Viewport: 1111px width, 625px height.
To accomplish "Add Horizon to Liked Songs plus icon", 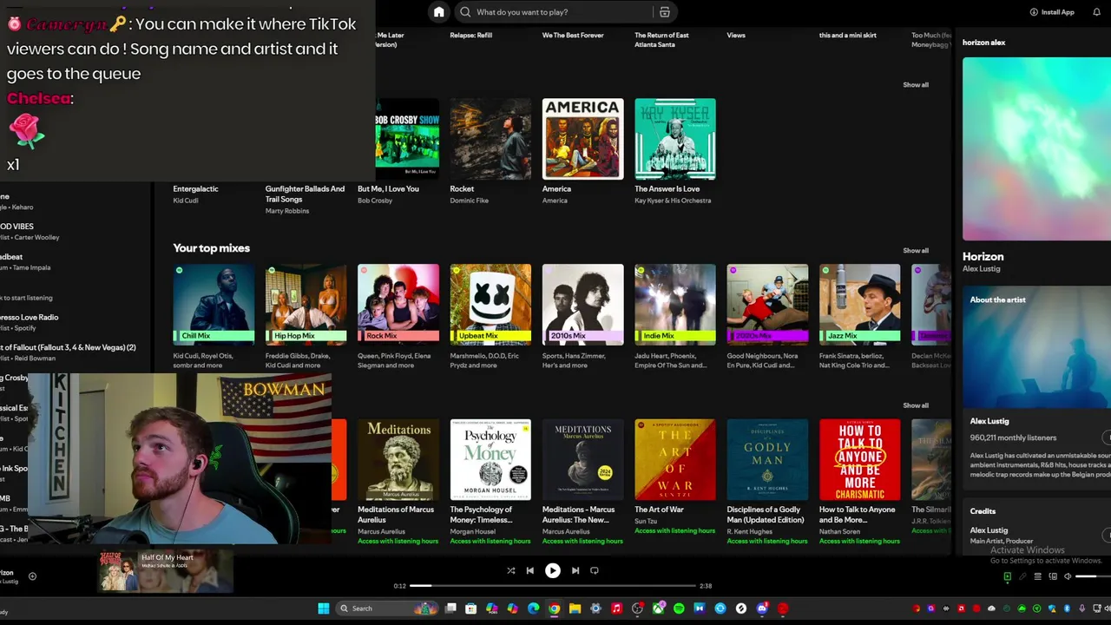I will pyautogui.click(x=32, y=576).
